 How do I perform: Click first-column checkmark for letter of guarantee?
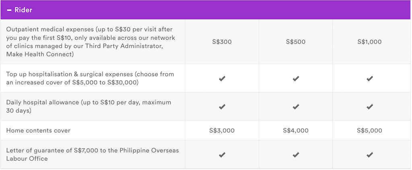[x=222, y=155]
